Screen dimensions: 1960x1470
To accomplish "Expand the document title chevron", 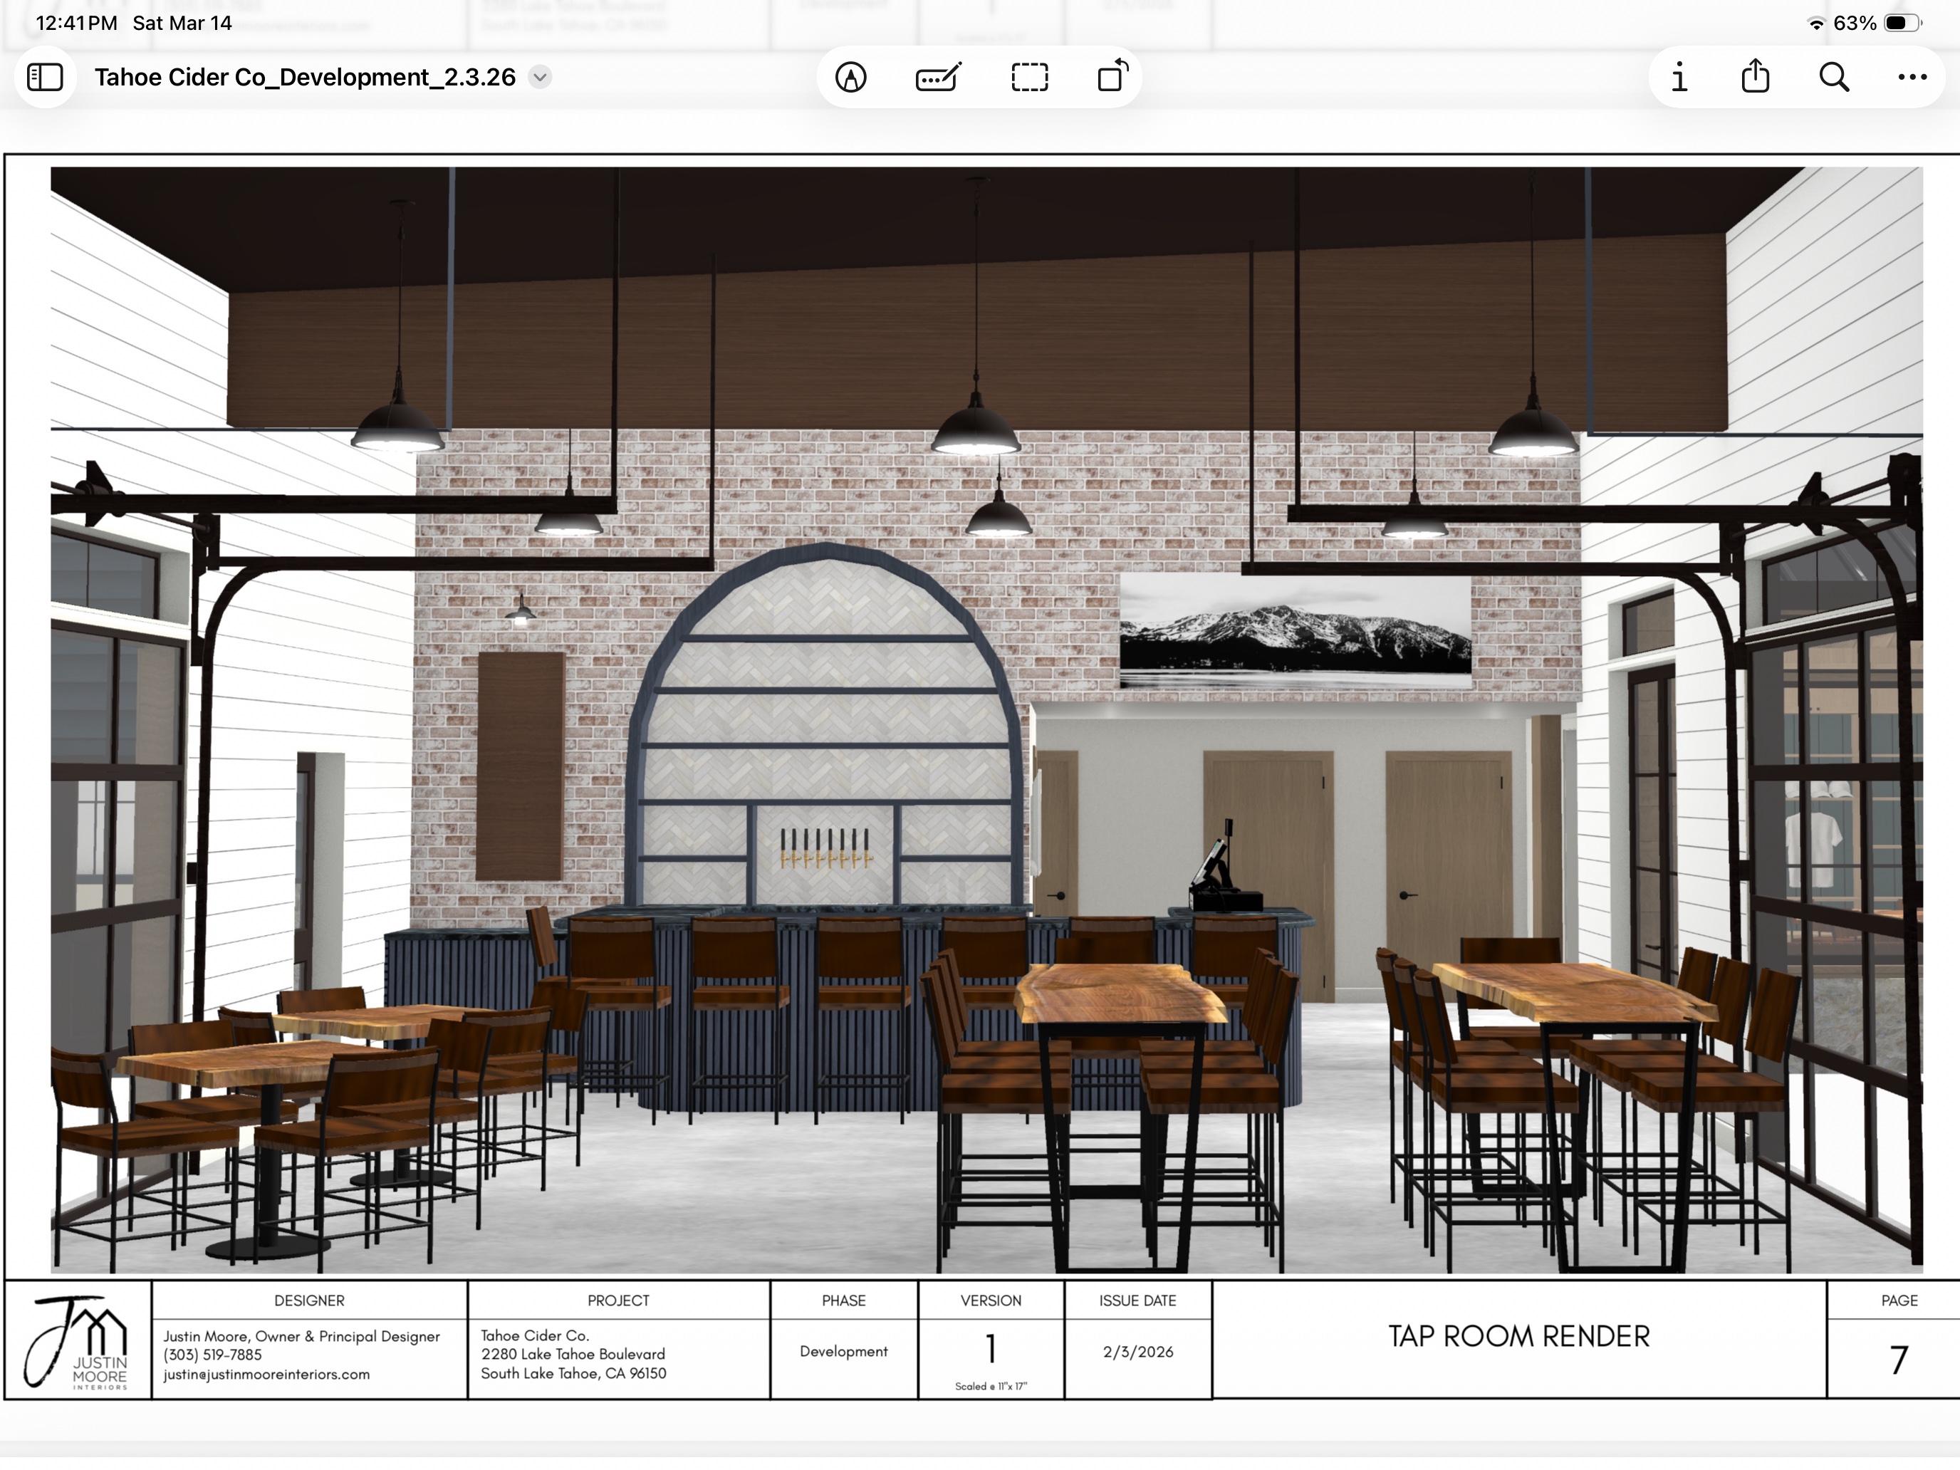I will (540, 77).
